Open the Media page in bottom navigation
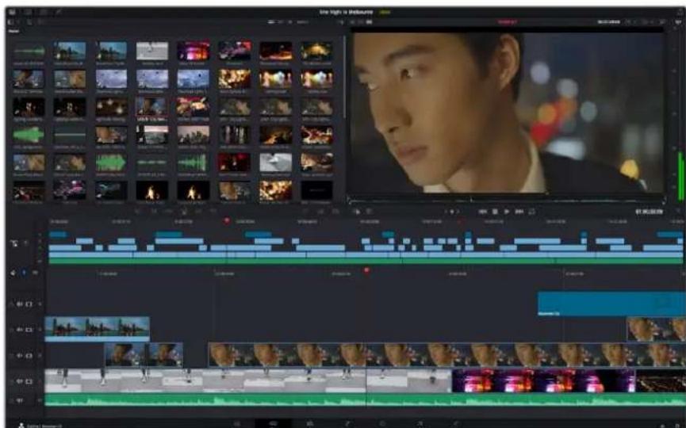This screenshot has width=686, height=428. [237, 423]
